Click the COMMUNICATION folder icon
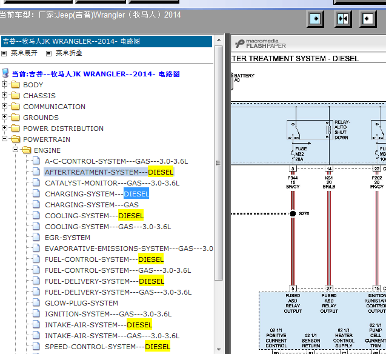Image resolution: width=386 pixels, height=354 pixels. tap(15, 106)
